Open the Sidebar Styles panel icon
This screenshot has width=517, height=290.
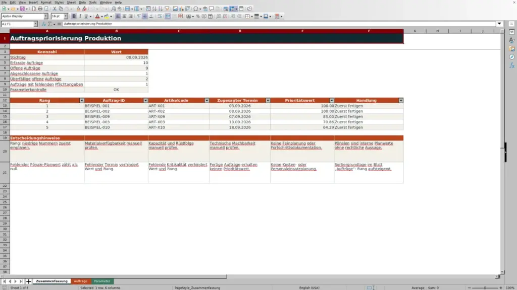[x=512, y=40]
